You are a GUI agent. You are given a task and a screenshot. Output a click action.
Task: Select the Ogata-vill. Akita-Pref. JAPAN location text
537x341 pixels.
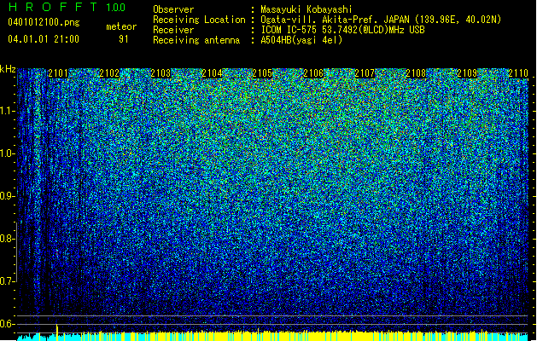[x=381, y=20]
